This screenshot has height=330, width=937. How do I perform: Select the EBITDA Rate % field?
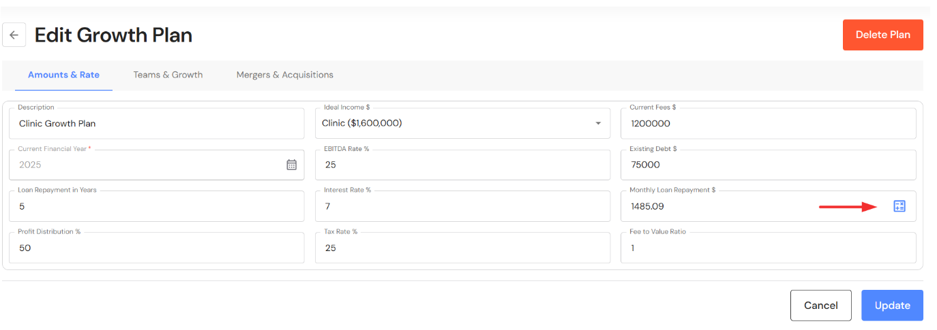click(462, 165)
